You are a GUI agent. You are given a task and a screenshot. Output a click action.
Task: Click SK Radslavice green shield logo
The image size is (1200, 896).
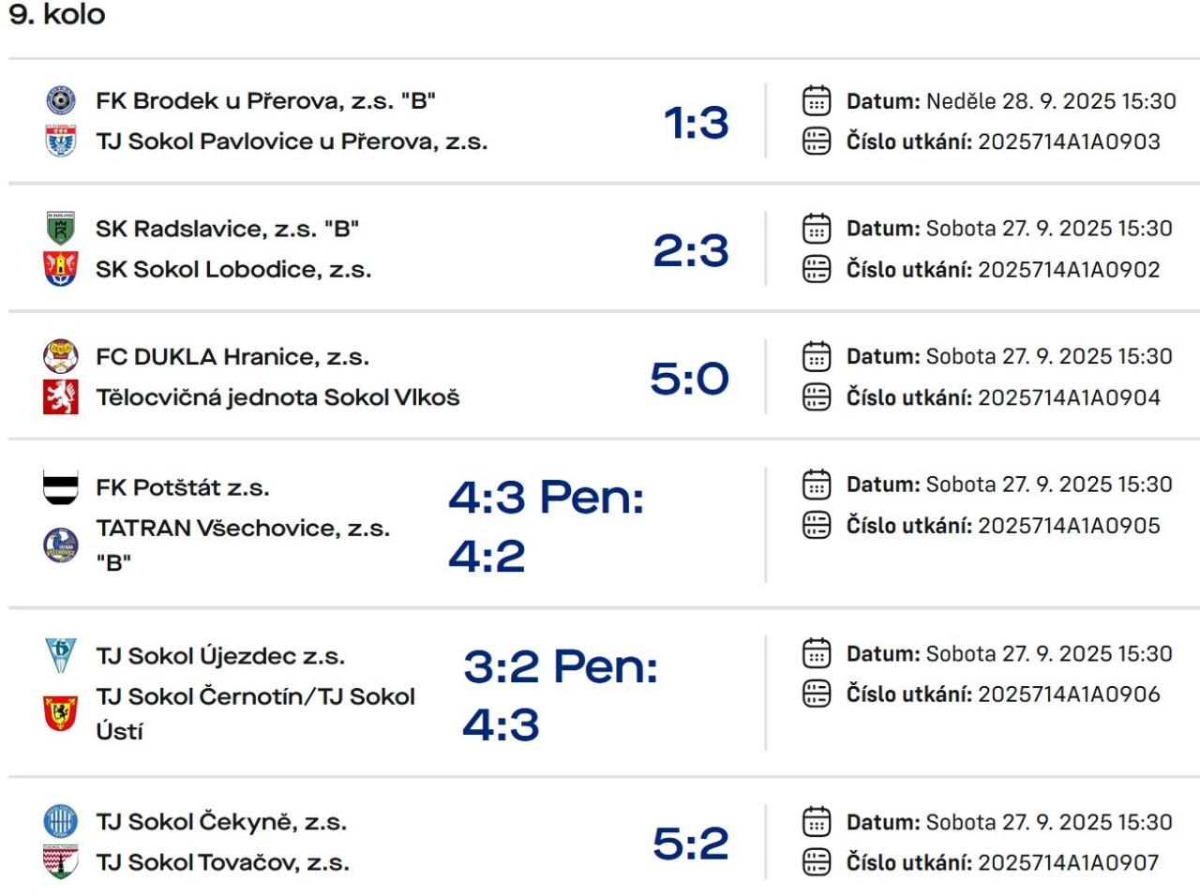click(61, 229)
